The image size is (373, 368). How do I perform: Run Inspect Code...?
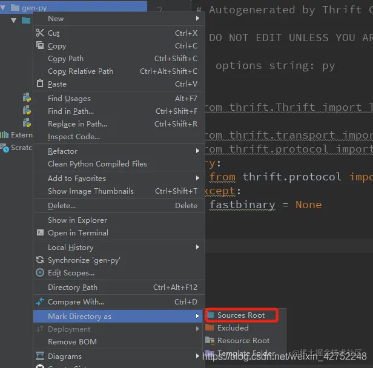(x=119, y=137)
